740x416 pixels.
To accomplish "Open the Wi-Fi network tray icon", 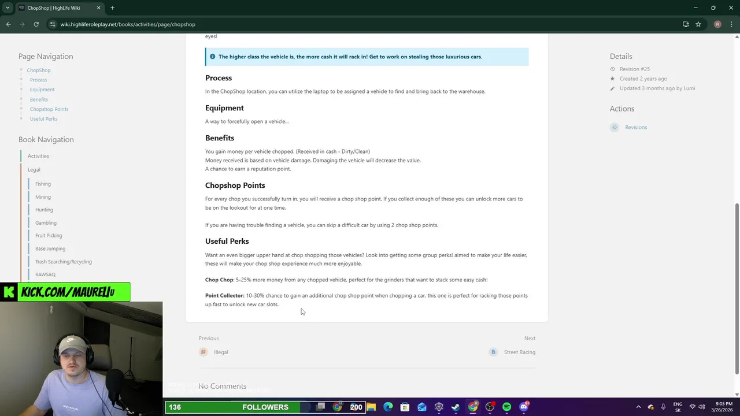I will coord(693,407).
